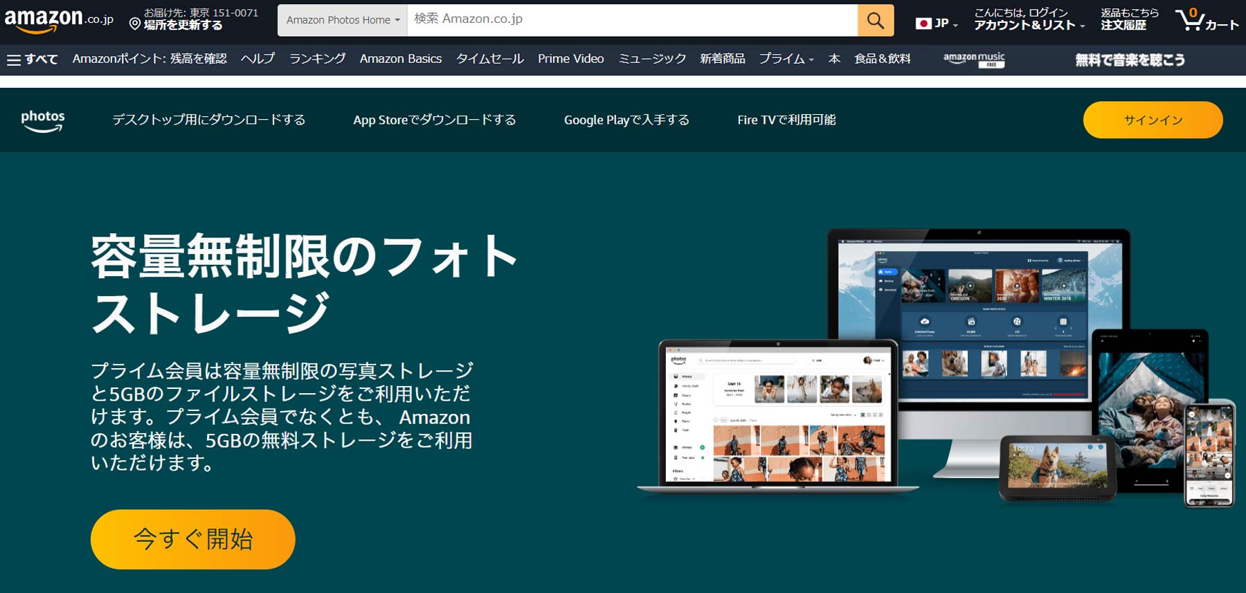Open 新着商品
Image resolution: width=1246 pixels, height=593 pixels.
click(x=723, y=60)
